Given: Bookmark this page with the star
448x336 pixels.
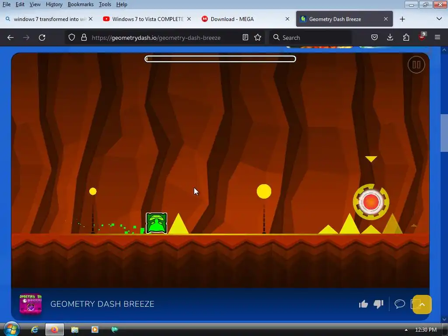Looking at the screenshot, I should click(258, 38).
